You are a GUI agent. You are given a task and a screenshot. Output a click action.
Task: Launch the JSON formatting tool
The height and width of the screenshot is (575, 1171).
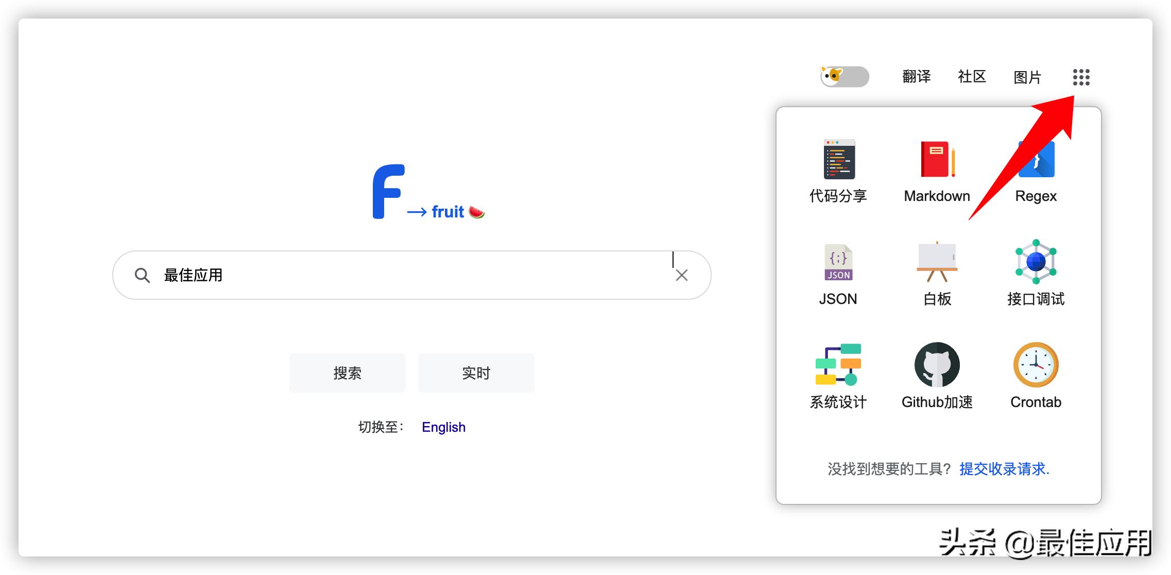pos(838,268)
